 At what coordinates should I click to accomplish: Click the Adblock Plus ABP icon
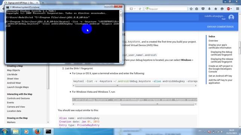(229, 9)
